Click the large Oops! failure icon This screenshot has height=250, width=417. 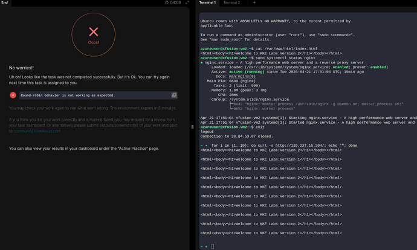pos(93,33)
